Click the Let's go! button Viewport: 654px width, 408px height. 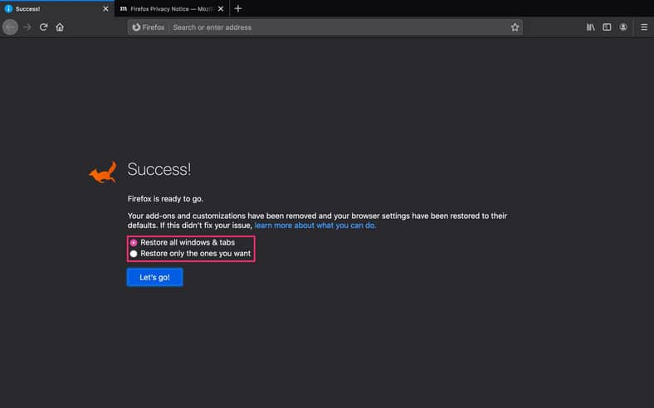click(154, 278)
